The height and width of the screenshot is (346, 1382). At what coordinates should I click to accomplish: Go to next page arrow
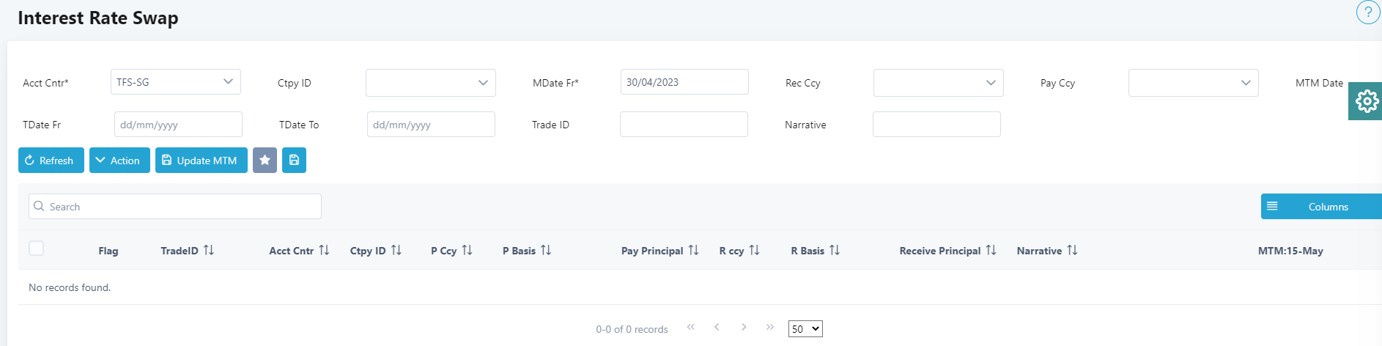pyautogui.click(x=744, y=327)
